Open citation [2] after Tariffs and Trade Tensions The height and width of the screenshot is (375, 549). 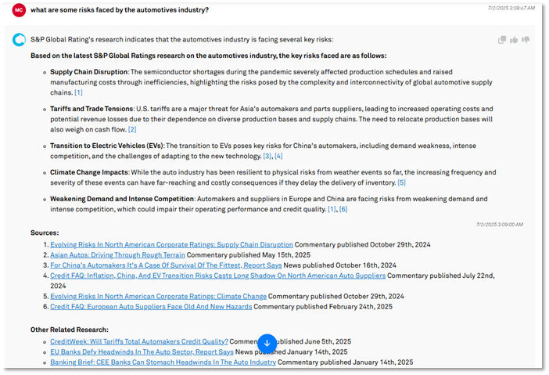point(132,129)
